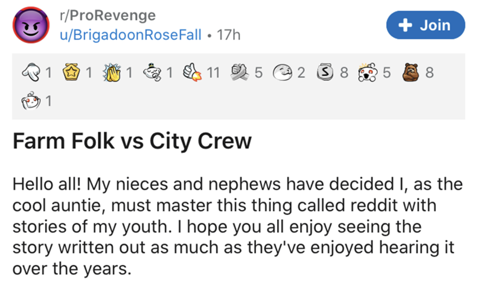This screenshot has height=291, width=483.
Task: Open the post title Farm Folk vs City Crew
Action: (x=132, y=142)
